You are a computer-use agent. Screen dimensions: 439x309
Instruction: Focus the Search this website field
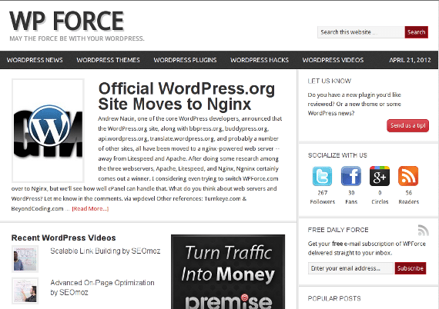point(361,32)
